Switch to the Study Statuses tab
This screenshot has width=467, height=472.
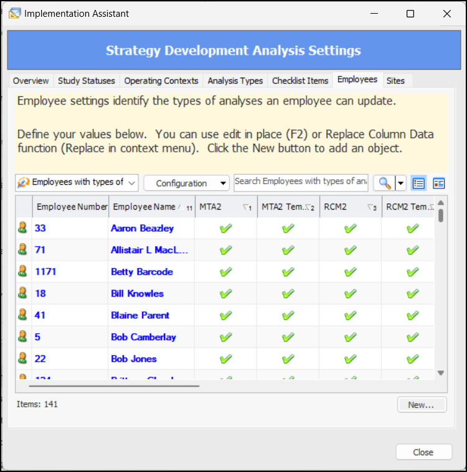[x=87, y=81]
